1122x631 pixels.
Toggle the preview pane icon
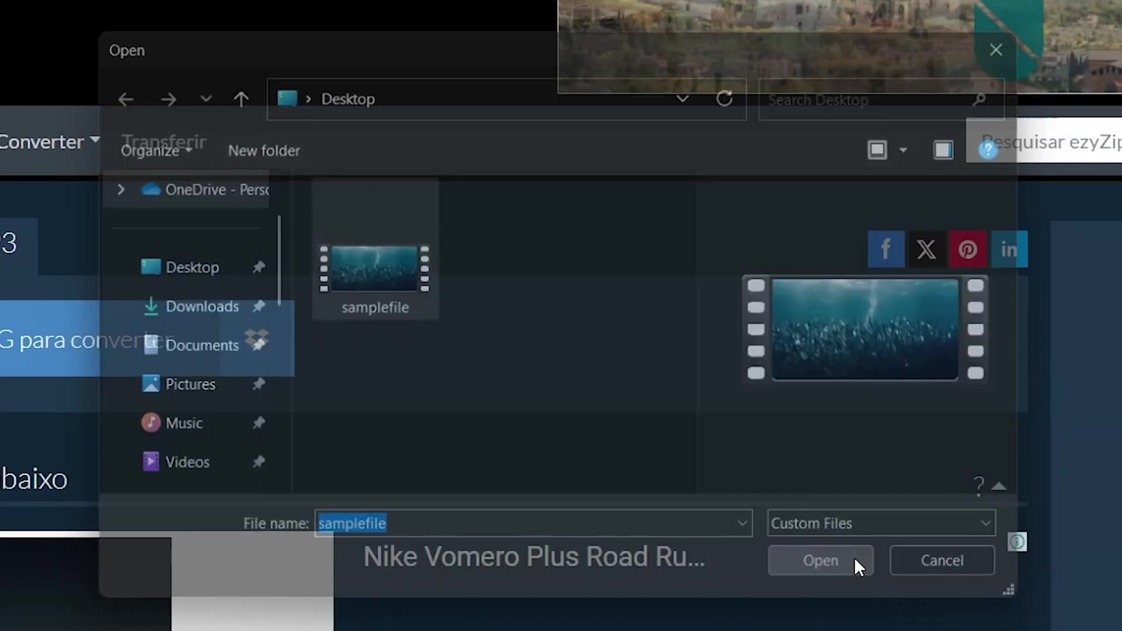pos(943,150)
